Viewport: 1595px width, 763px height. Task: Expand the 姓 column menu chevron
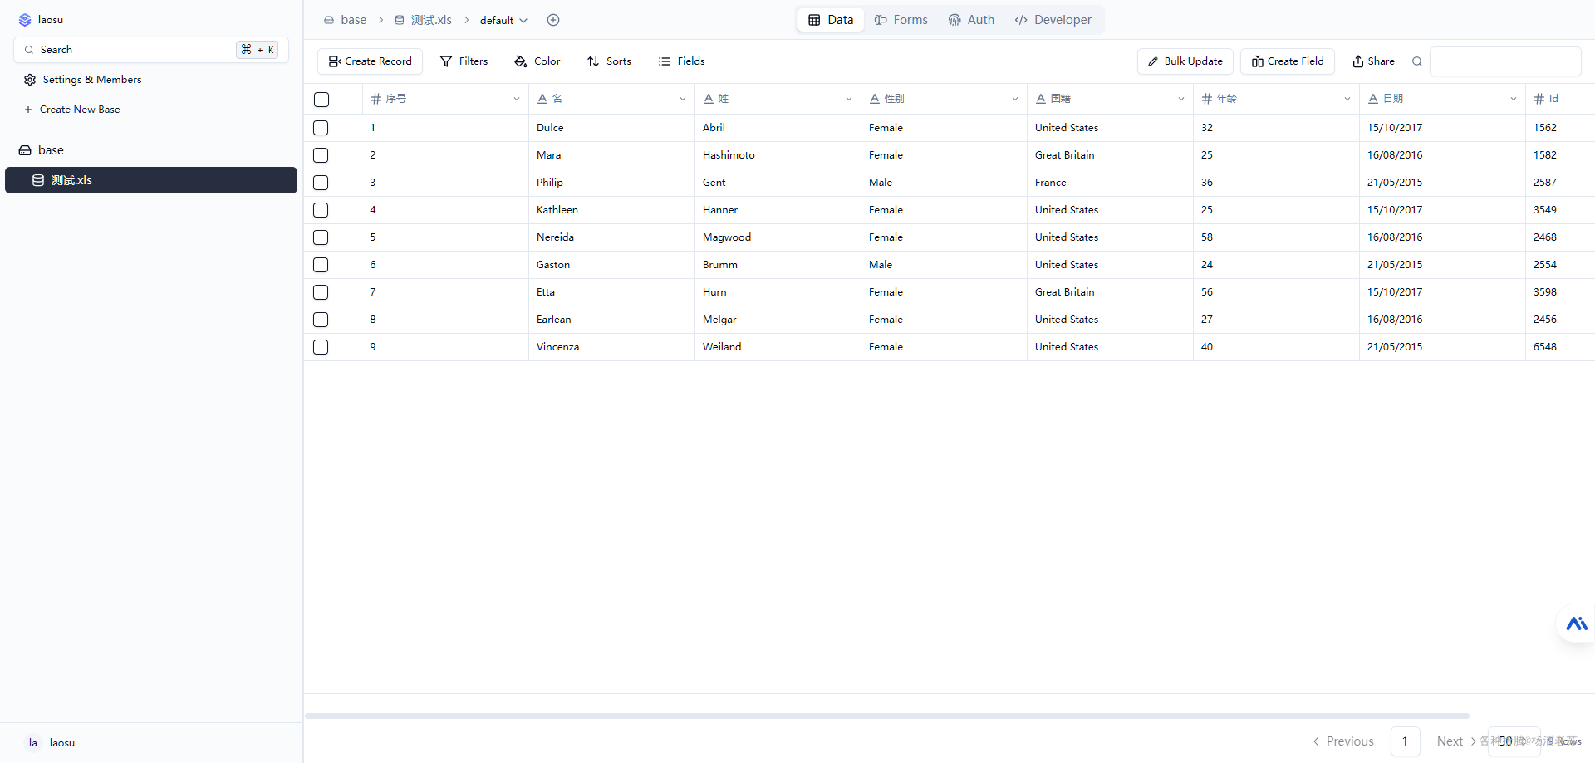tap(849, 99)
